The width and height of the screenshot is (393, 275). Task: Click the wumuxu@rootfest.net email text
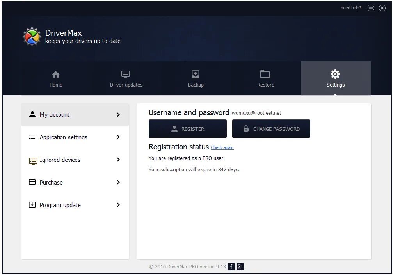point(256,113)
